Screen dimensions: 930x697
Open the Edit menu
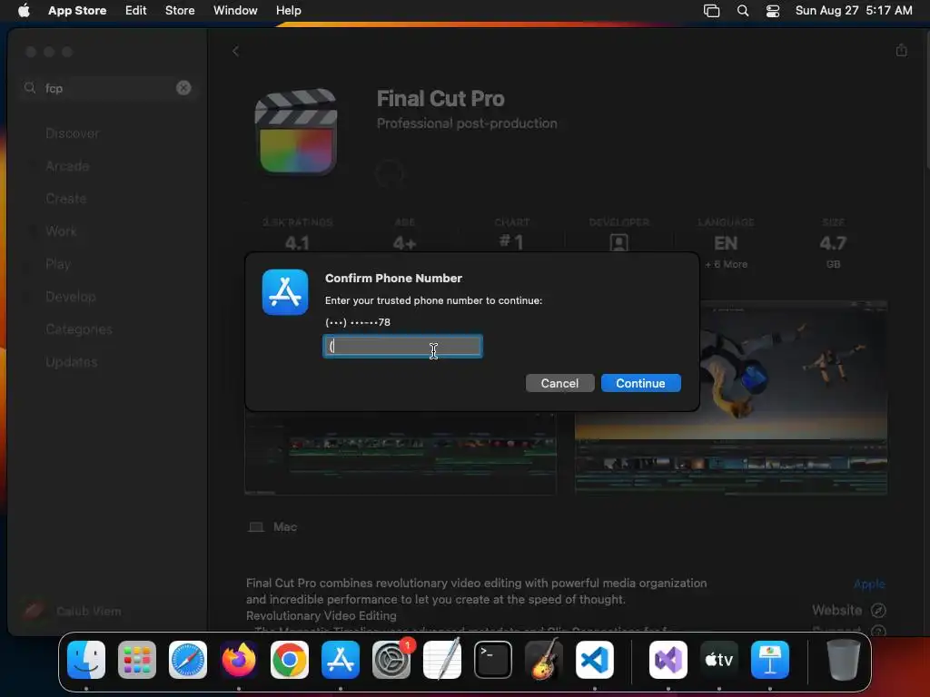tap(136, 10)
